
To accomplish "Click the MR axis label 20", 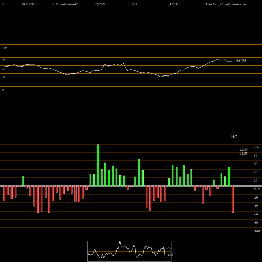I will pyautogui.click(x=256, y=181).
